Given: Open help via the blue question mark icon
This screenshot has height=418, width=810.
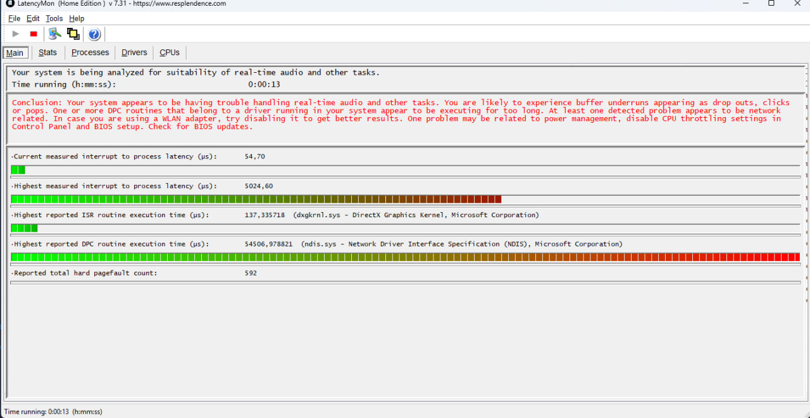Looking at the screenshot, I should [94, 34].
